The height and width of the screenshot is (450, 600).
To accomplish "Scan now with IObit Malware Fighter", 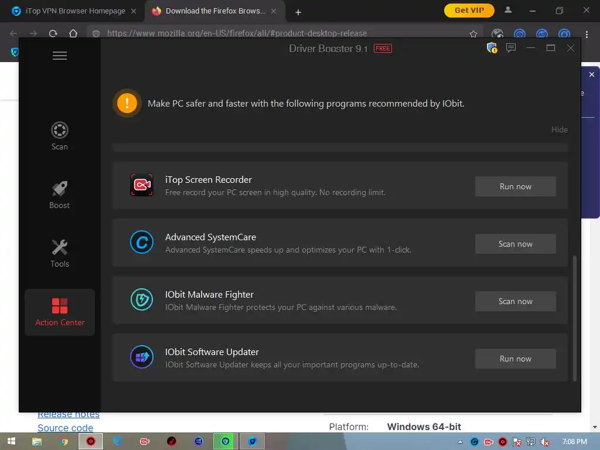I will [516, 301].
